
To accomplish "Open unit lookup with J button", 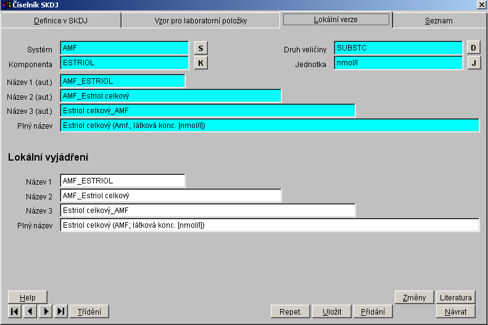I will pyautogui.click(x=473, y=63).
